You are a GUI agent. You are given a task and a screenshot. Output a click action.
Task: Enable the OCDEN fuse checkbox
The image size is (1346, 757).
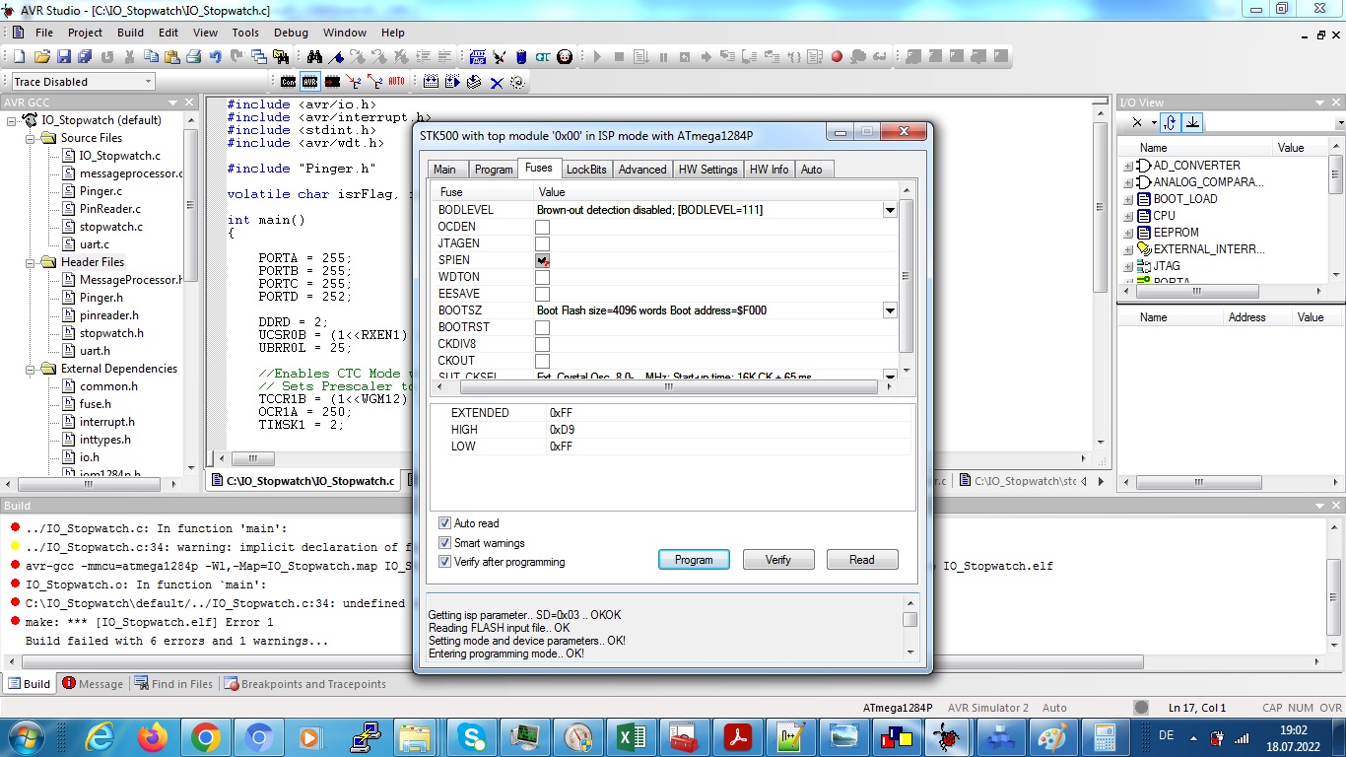(542, 227)
